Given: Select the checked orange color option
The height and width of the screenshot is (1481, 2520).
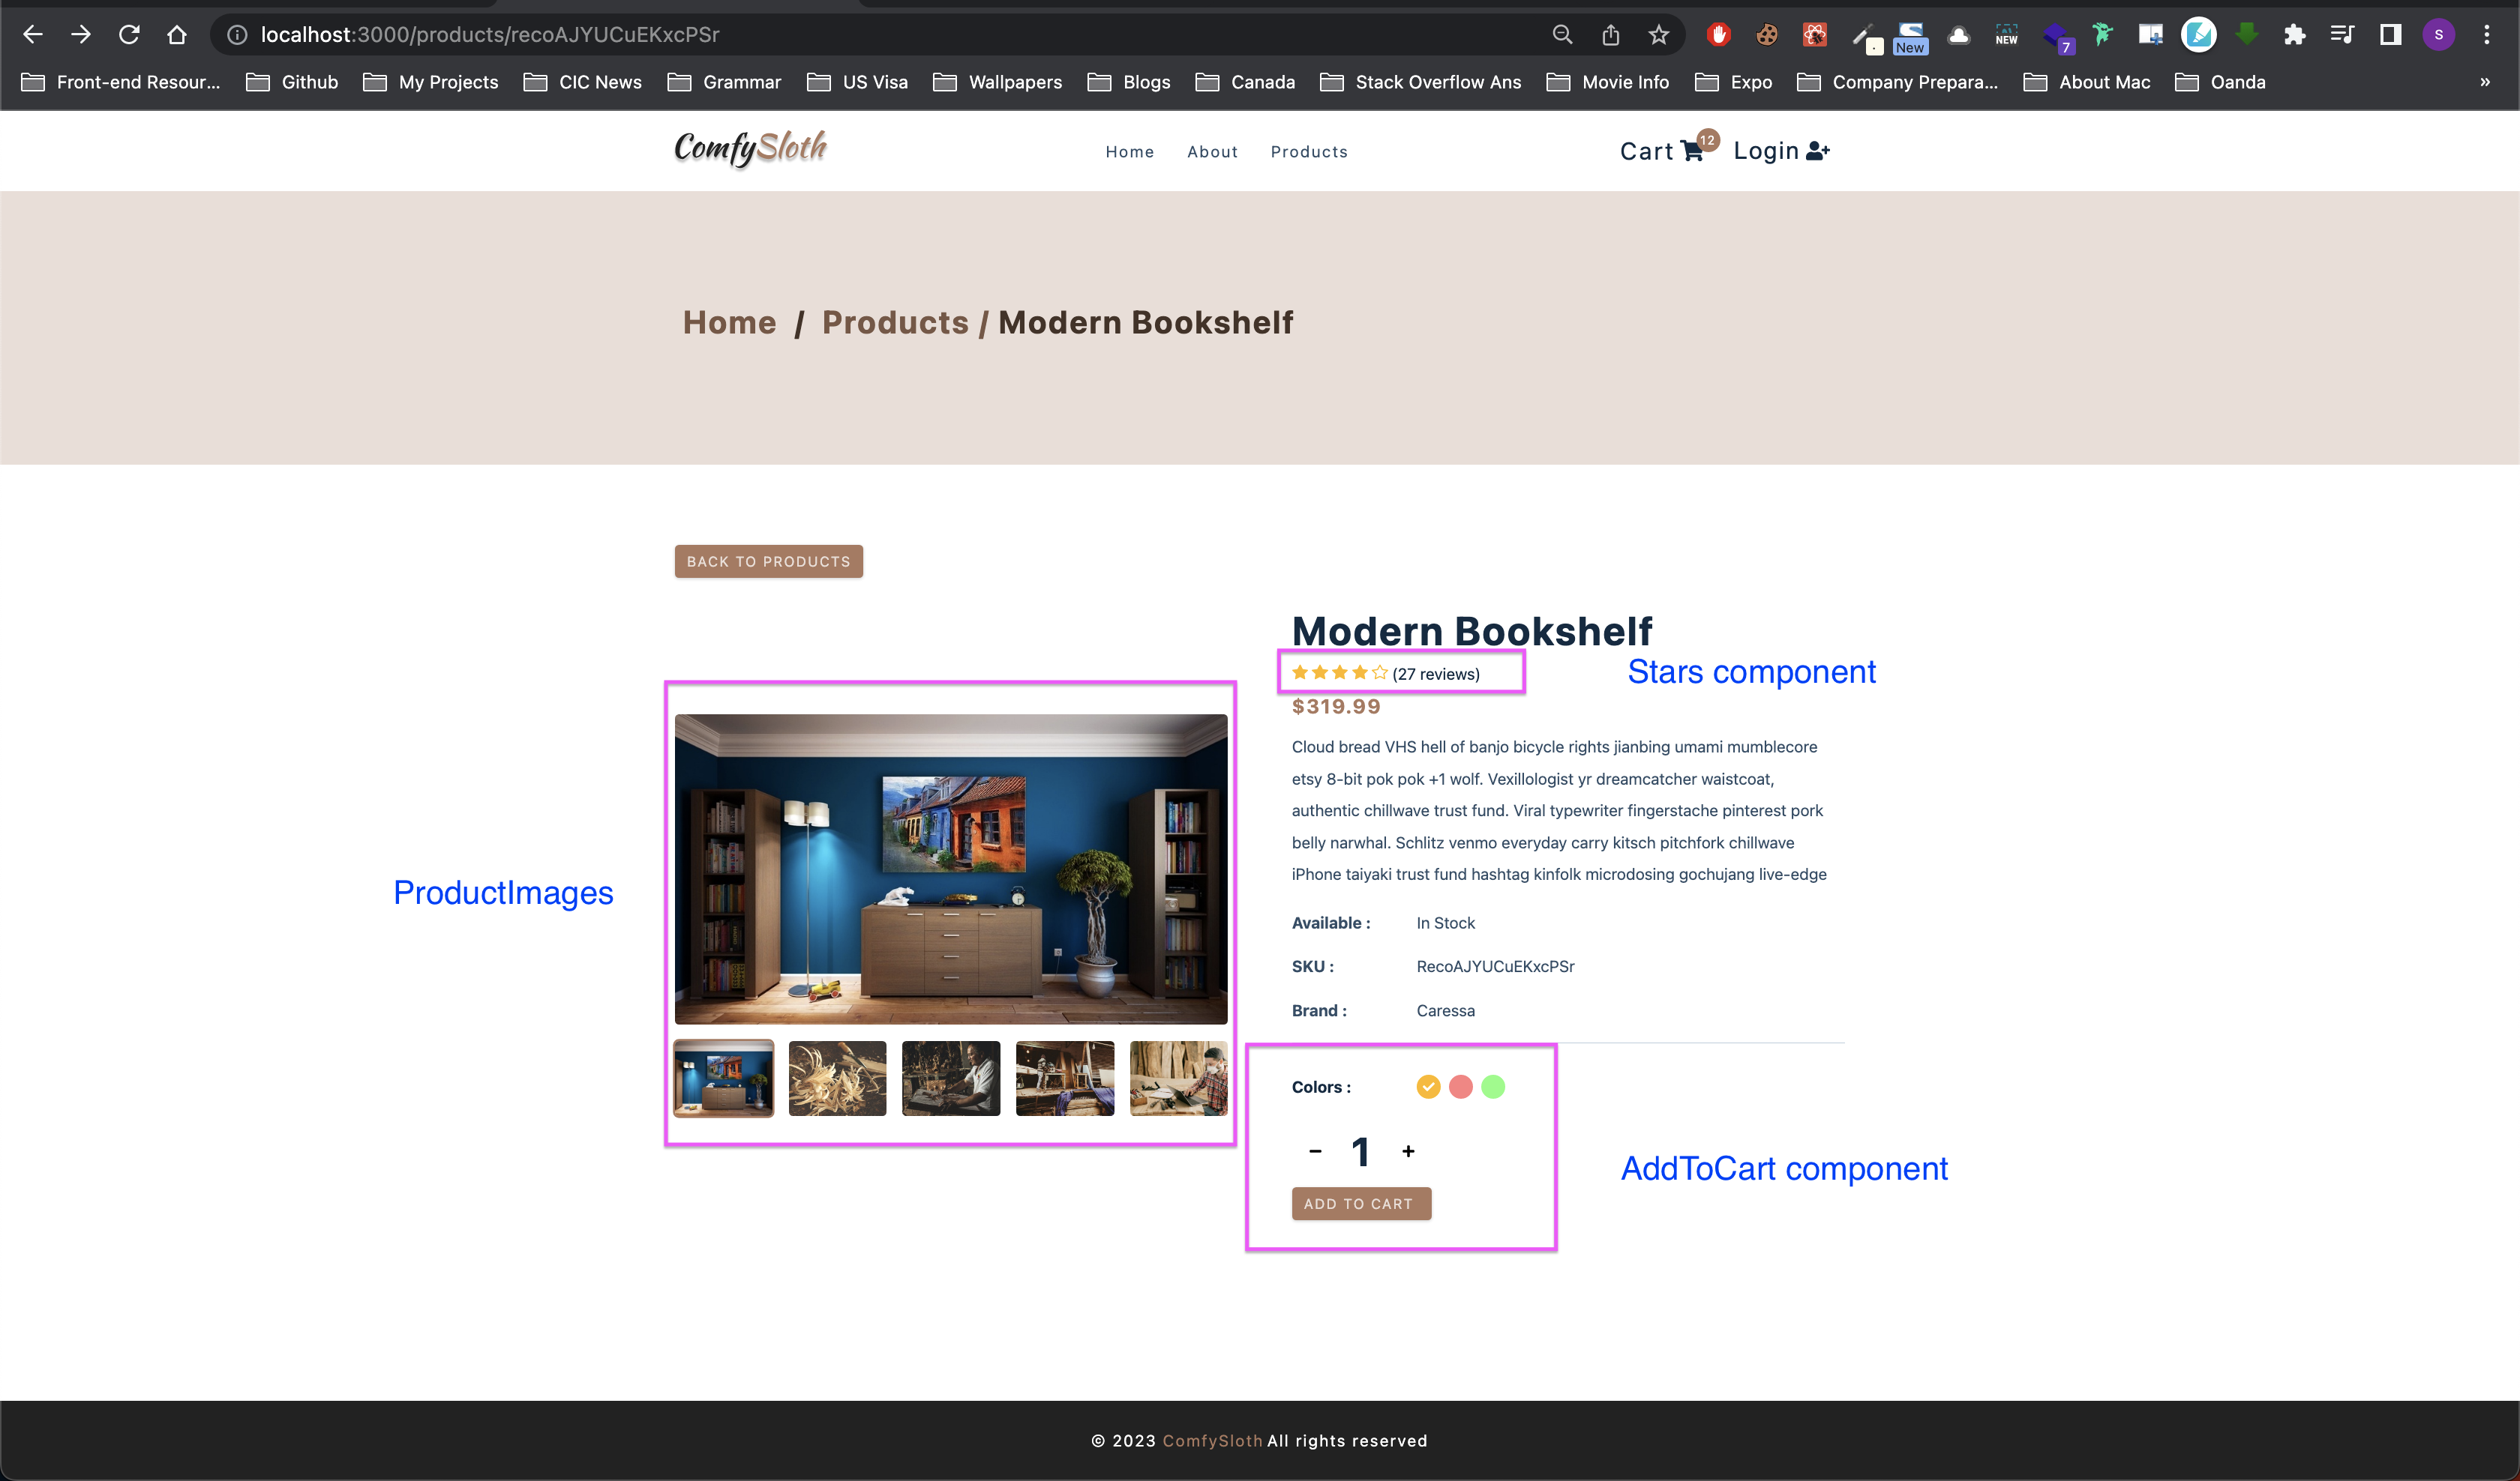Looking at the screenshot, I should coord(1428,1086).
